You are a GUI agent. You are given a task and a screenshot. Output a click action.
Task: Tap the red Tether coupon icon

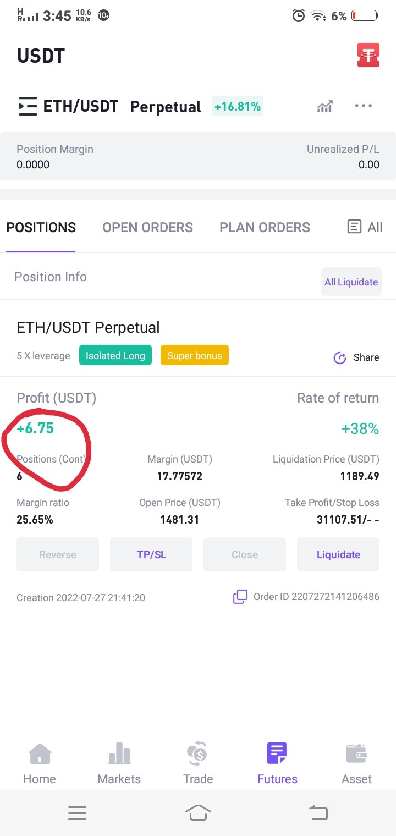pyautogui.click(x=369, y=55)
